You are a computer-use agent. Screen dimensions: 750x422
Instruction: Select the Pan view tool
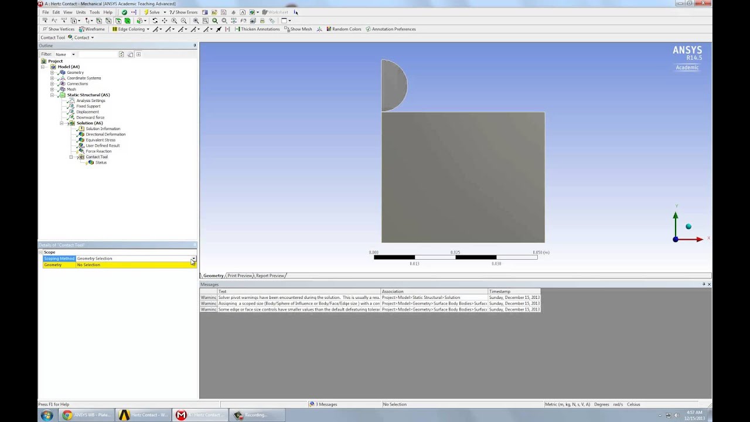pos(164,21)
